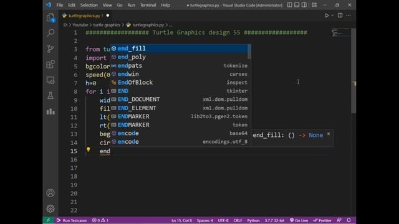Screen dimensions: 399x224
Task: Open the View menu
Action: pos(107,5)
